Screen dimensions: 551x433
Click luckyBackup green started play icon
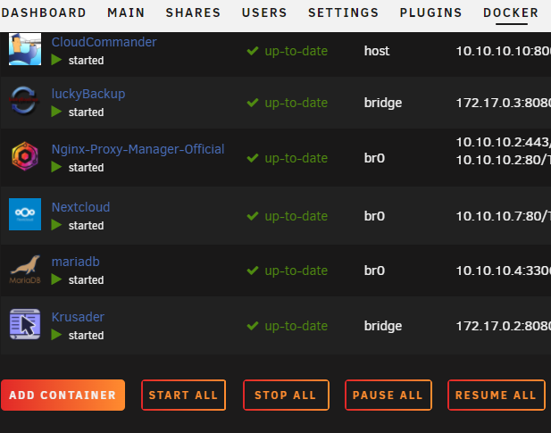coord(56,112)
